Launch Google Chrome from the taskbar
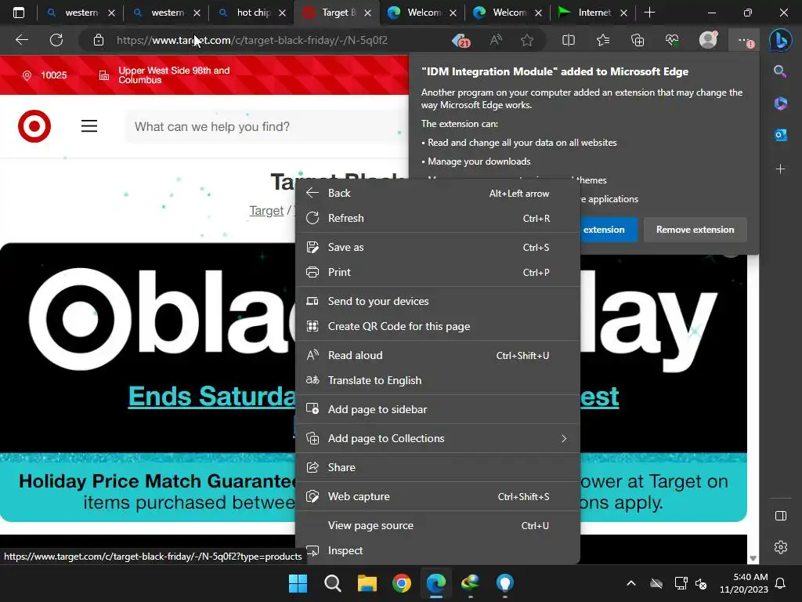Image resolution: width=802 pixels, height=602 pixels. pyautogui.click(x=402, y=583)
